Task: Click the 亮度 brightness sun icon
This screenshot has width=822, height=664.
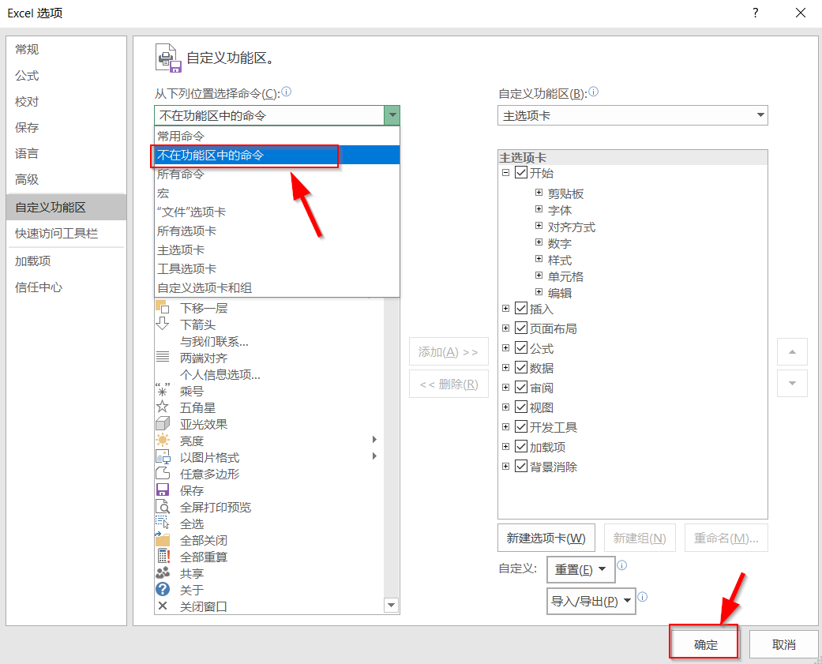Action: (x=163, y=441)
